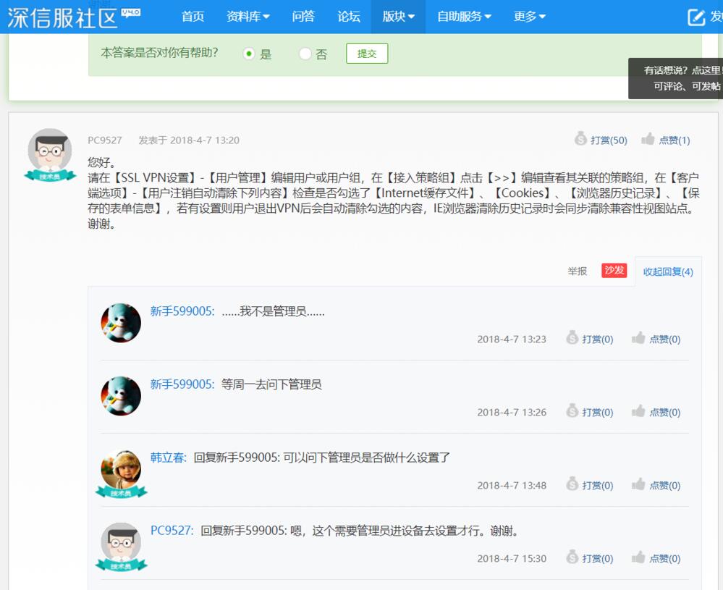Go to the 问答 section
Image resolution: width=723 pixels, height=590 pixels.
(x=303, y=17)
